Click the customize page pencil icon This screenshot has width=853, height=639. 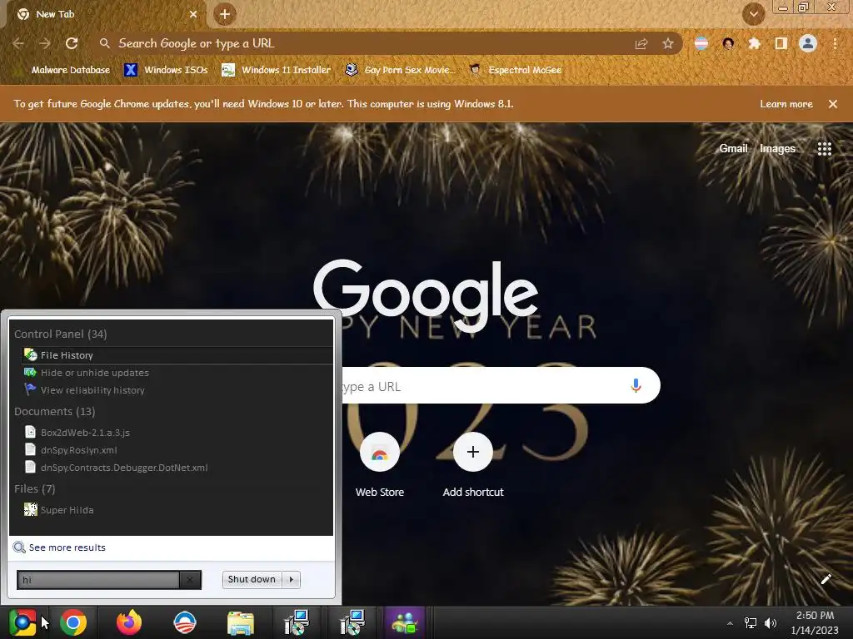(826, 579)
